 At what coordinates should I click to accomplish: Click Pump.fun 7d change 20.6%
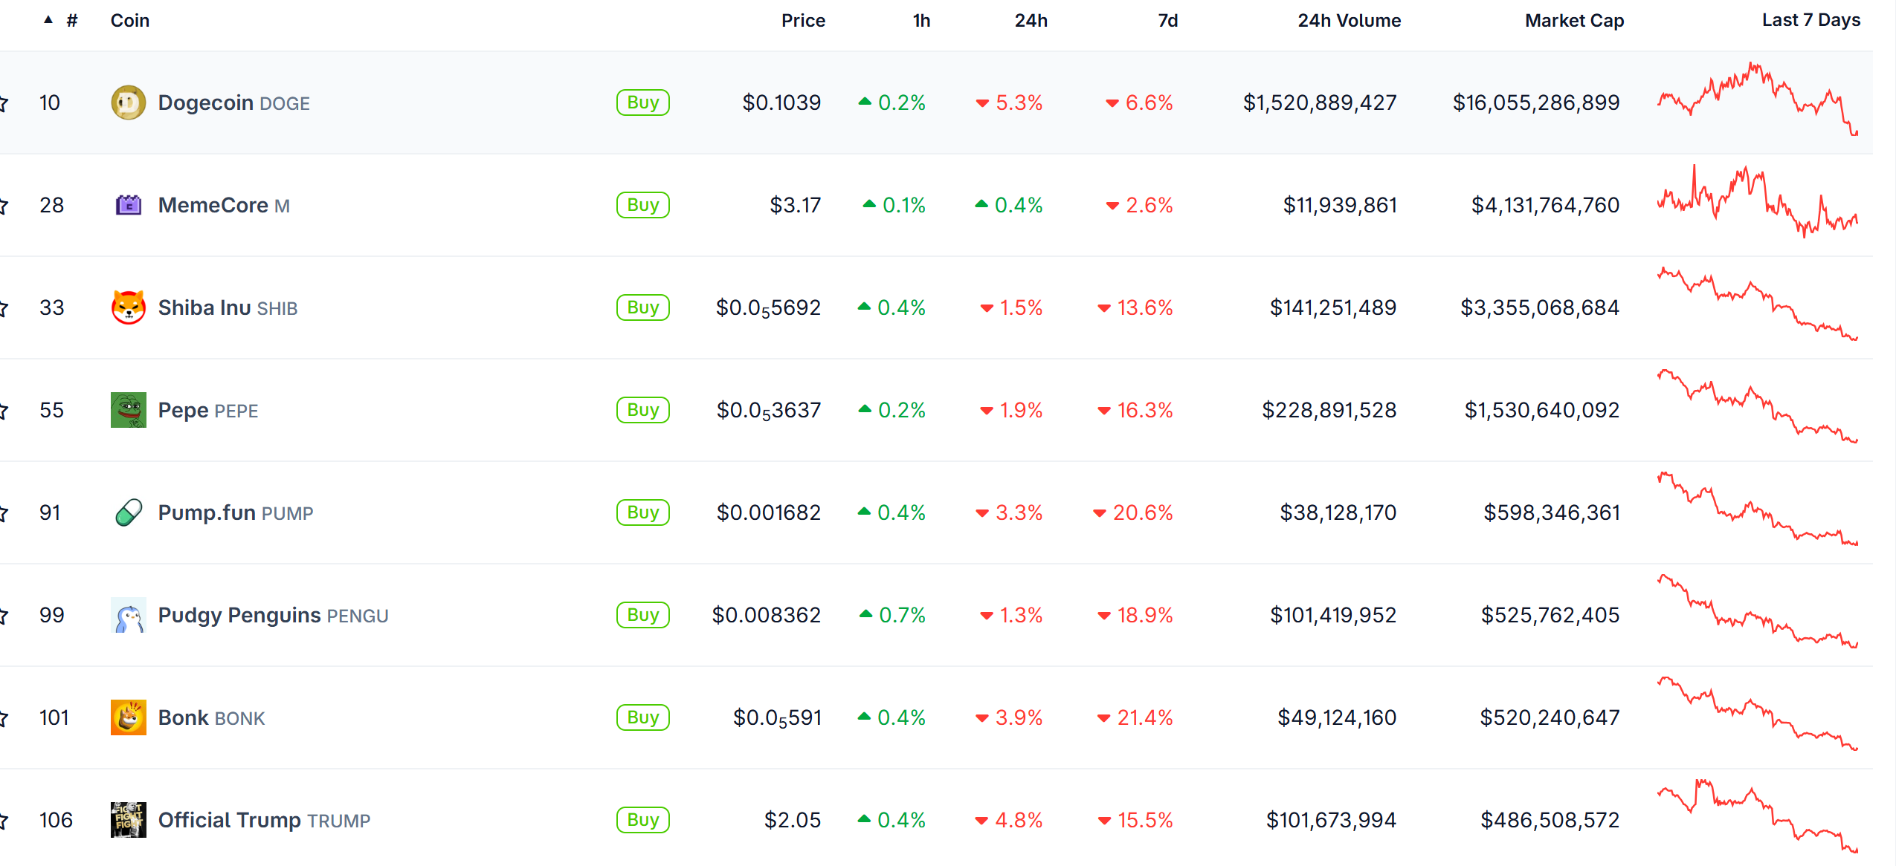[x=1133, y=512]
